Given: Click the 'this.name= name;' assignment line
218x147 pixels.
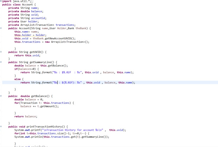Looking at the screenshot, I should tap(27, 32).
